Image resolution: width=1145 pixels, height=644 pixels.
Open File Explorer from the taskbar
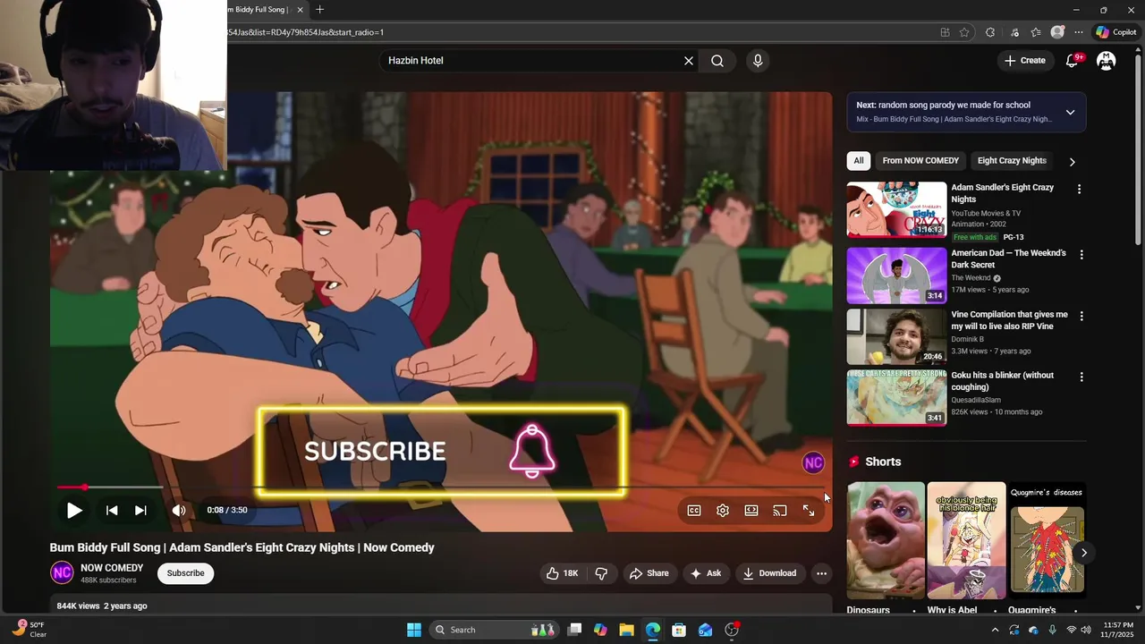627,630
